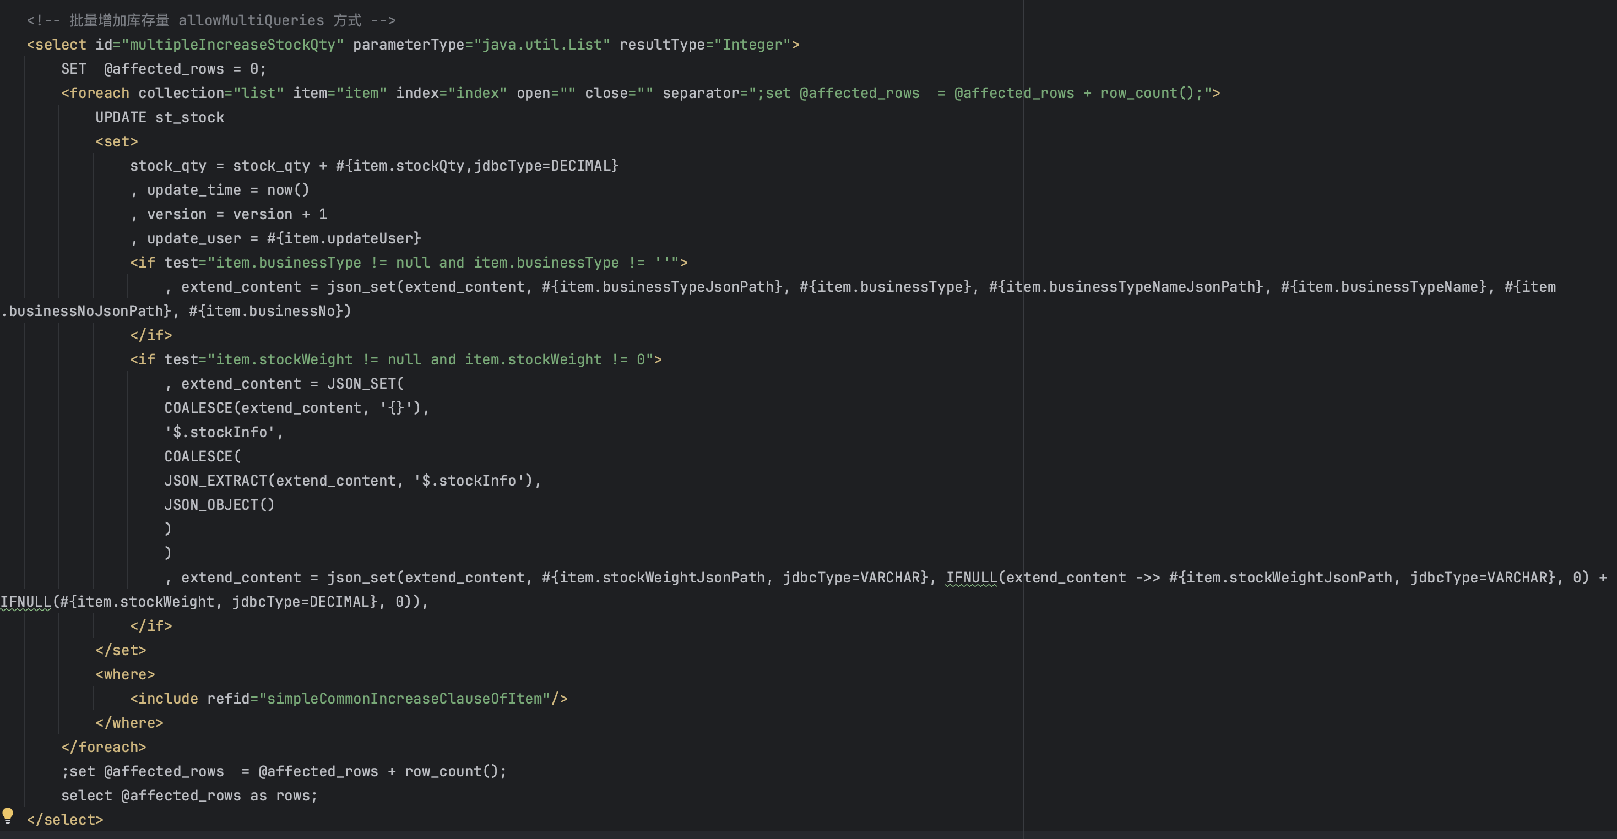Click ', update_time = now()' line
Viewport: 1617px width, 839px height.
point(220,190)
